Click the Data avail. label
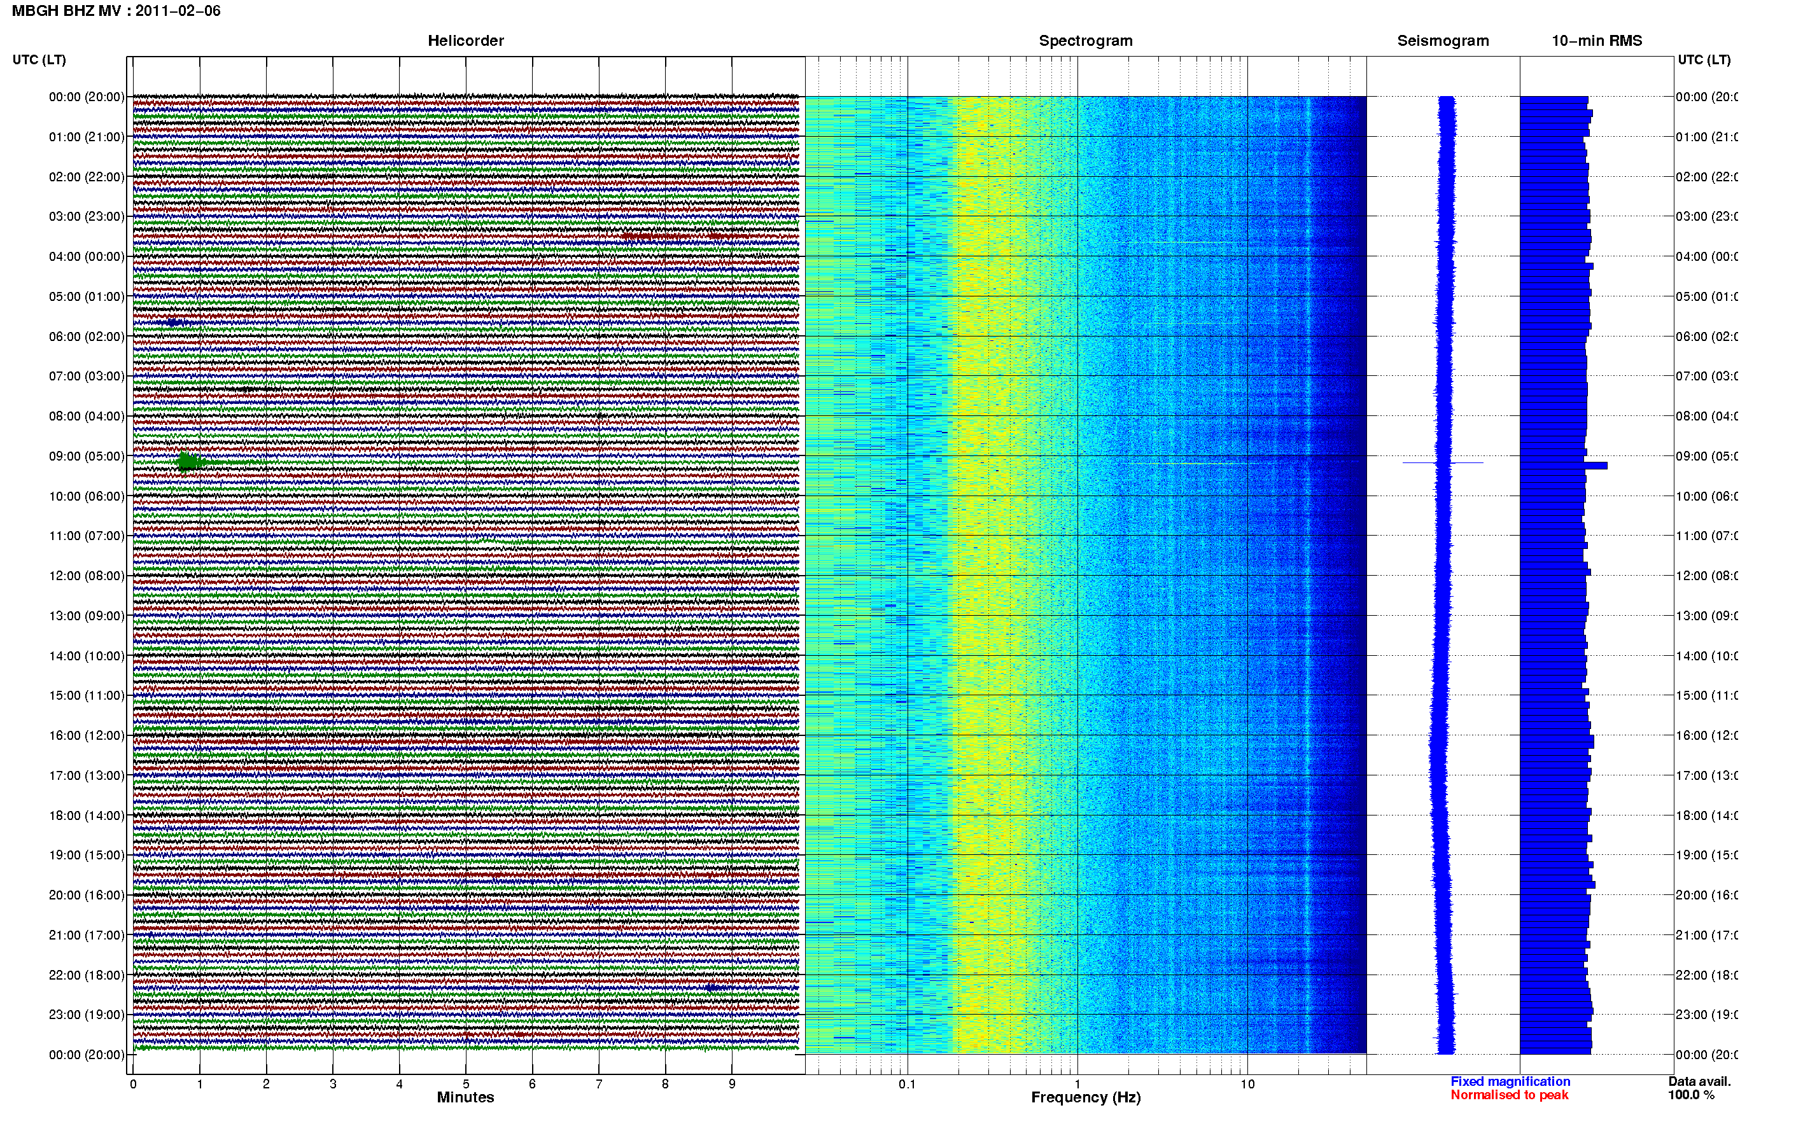Viewport: 1810px width, 1131px height. (1699, 1081)
